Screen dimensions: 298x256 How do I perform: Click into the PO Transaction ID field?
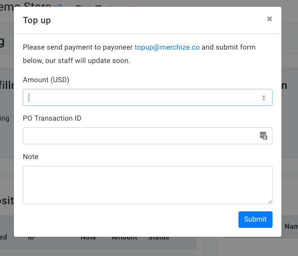click(x=148, y=136)
